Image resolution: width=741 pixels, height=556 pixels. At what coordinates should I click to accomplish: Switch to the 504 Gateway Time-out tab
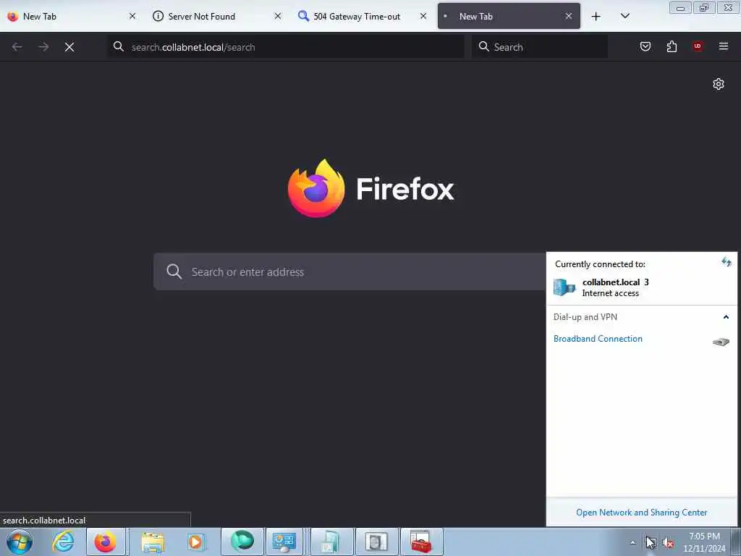tap(362, 16)
